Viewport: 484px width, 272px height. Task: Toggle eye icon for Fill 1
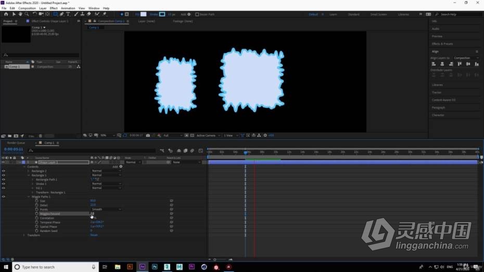tap(4, 188)
